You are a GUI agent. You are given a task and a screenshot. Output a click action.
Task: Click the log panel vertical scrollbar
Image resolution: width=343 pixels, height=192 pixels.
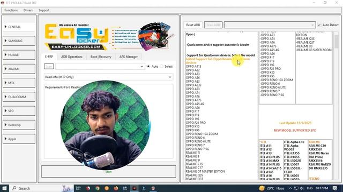336,106
